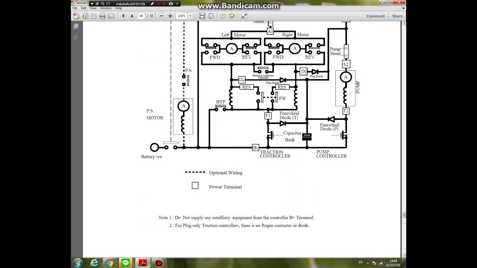Open the Edit menu
Screen dimensions: 477x268
pos(83,8)
